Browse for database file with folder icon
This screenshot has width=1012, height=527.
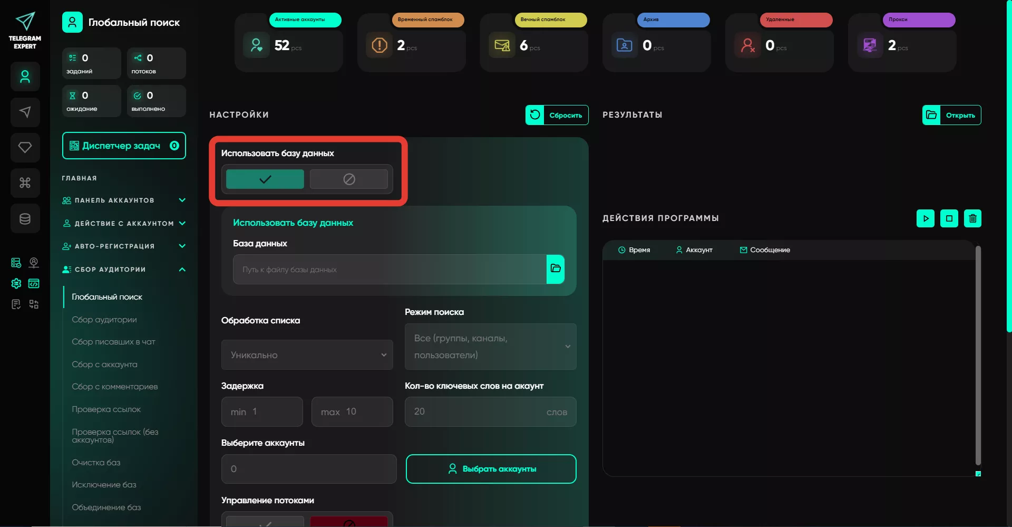[556, 269]
